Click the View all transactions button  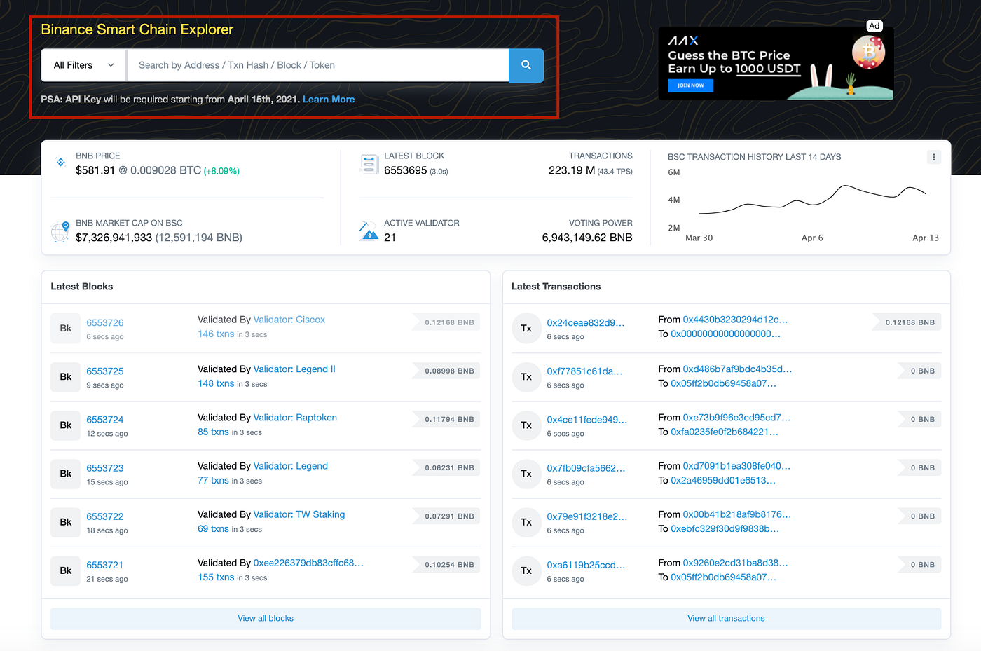pos(726,618)
